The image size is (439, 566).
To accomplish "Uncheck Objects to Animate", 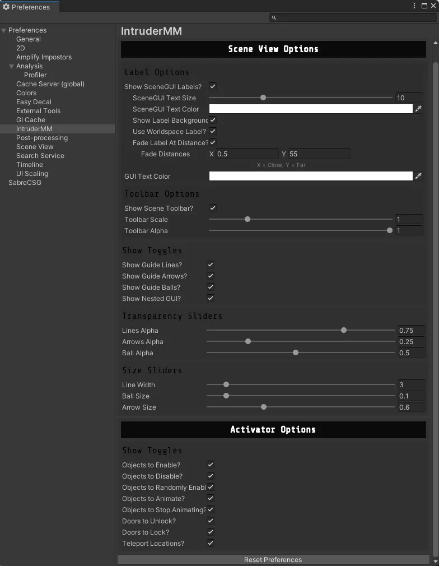I will pos(211,498).
